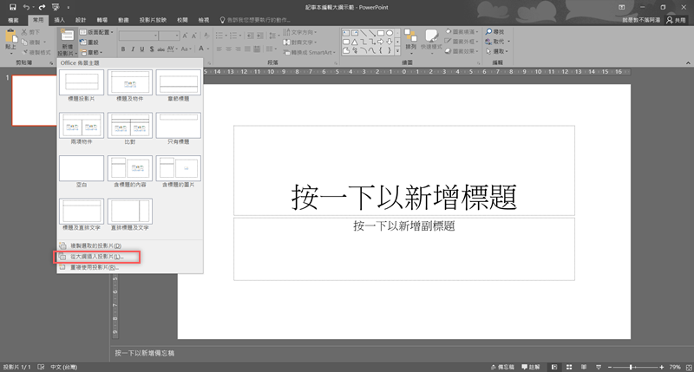The width and height of the screenshot is (694, 372).
Task: Choose 'Slides from Outline' (從大綱插入投影片) menu entry
Action: tap(97, 257)
